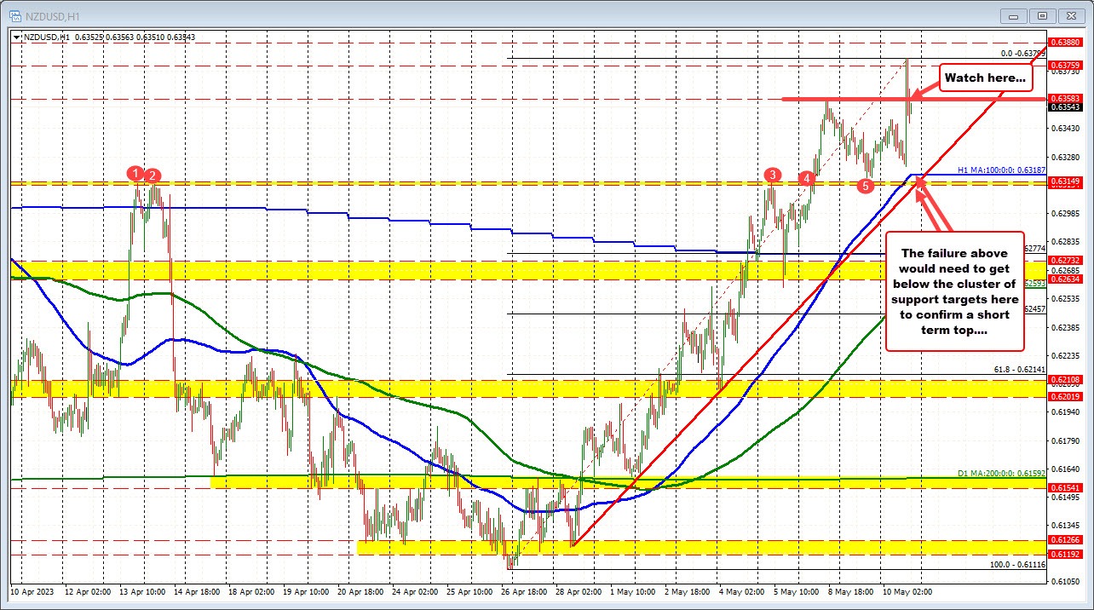Click the 100.0 - 0.61116 Fibonacci label

point(1017,565)
